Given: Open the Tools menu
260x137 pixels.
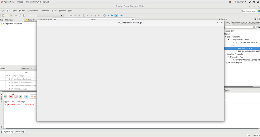Looking at the screenshot, I should click(x=54, y=10).
